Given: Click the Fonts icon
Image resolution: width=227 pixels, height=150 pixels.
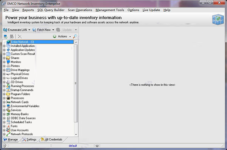Looking at the screenshot, I should 8,126.
